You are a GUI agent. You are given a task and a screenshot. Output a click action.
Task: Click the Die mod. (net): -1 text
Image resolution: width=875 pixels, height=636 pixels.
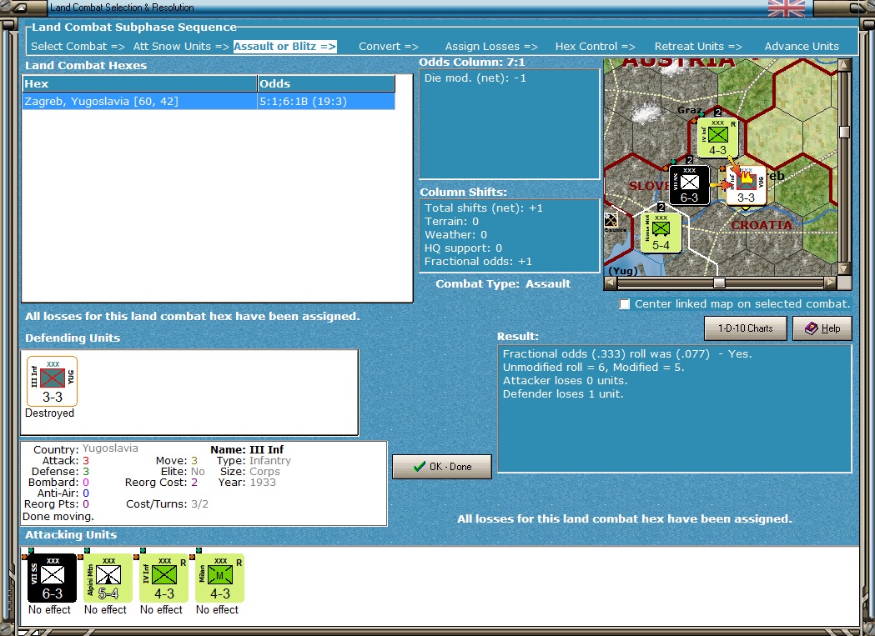point(475,78)
